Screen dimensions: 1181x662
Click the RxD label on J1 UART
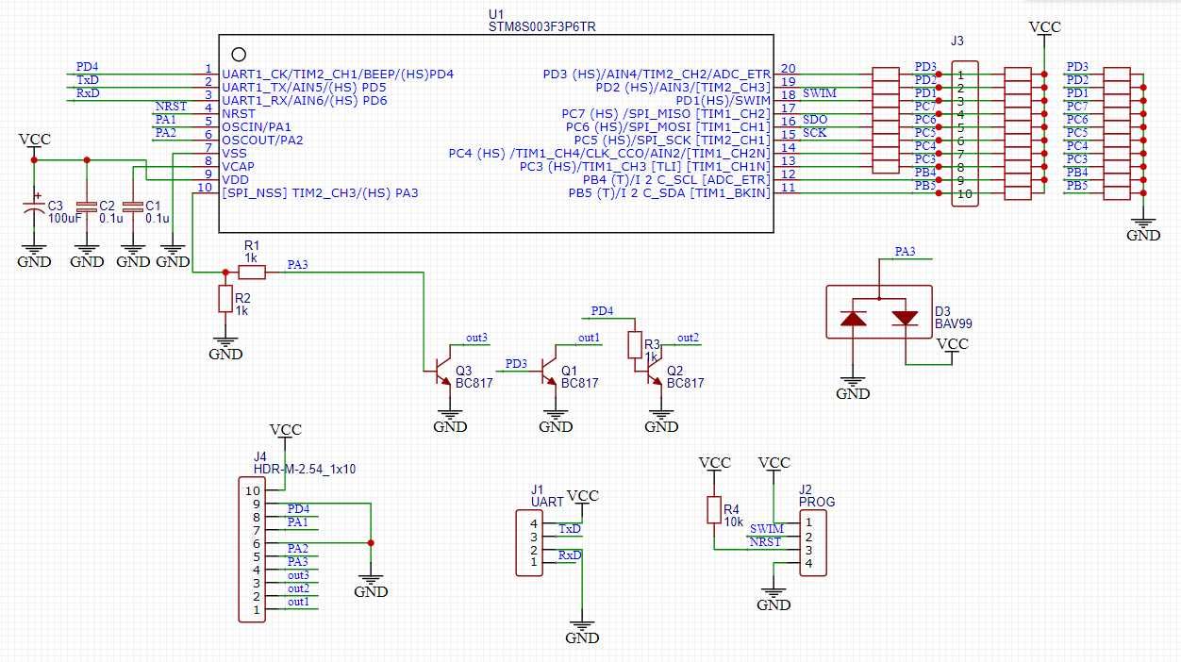[x=570, y=555]
